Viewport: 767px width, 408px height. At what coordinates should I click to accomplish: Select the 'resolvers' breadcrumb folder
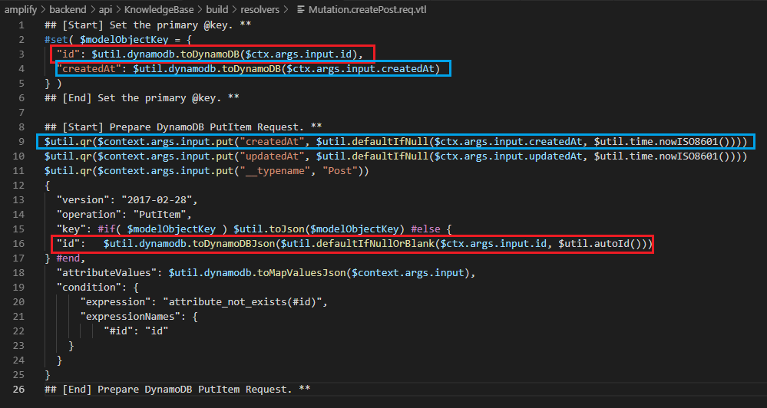(x=260, y=10)
